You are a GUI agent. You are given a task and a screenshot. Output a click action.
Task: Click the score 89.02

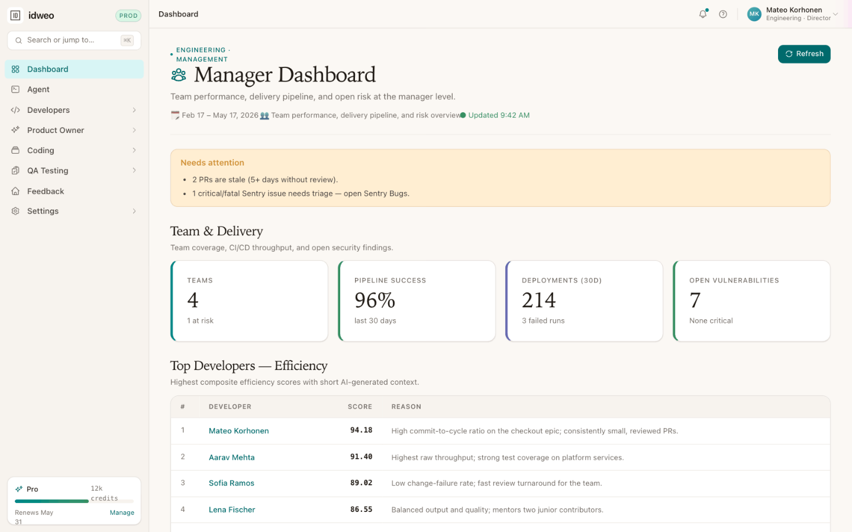click(361, 483)
